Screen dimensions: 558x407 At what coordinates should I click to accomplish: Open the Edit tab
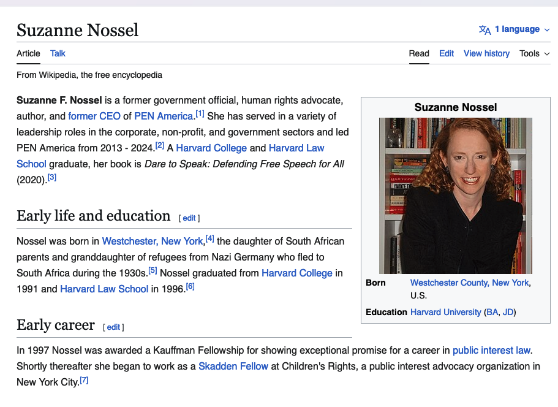click(447, 53)
